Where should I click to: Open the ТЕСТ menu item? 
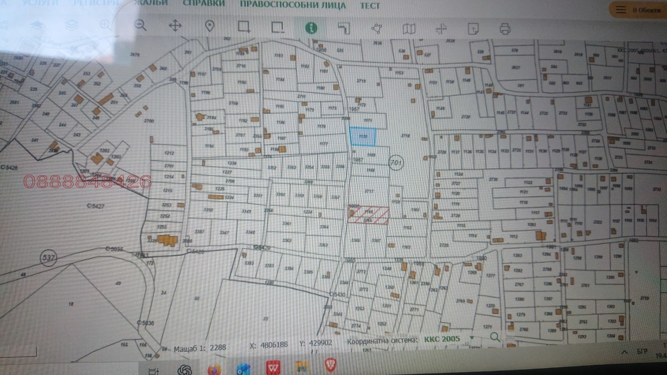(x=370, y=6)
